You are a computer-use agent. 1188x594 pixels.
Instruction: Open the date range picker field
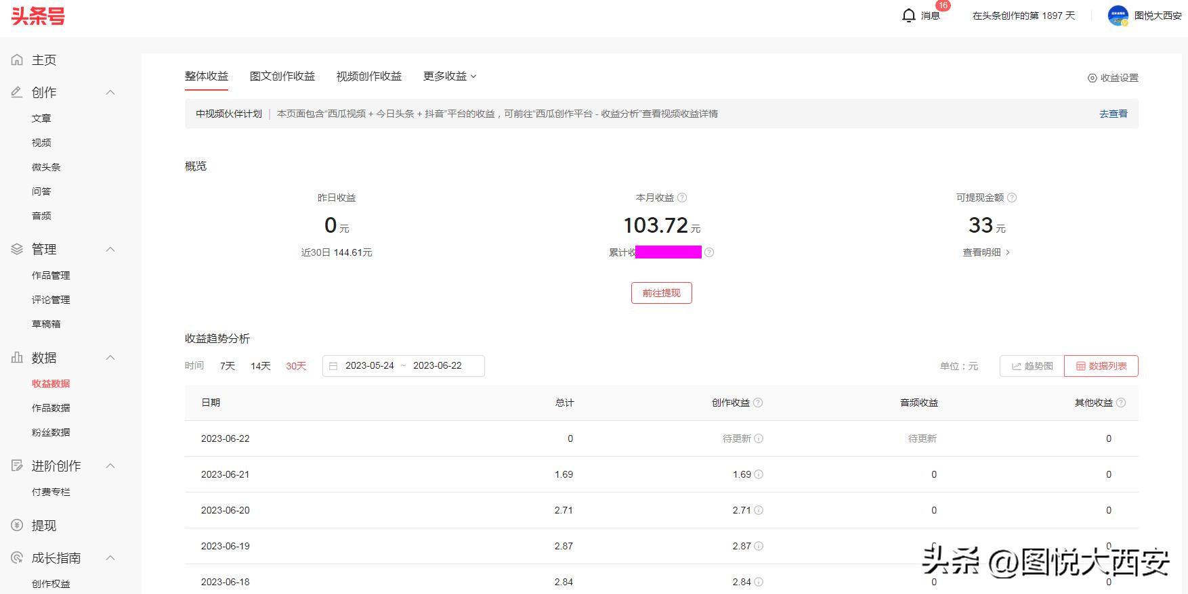click(403, 366)
